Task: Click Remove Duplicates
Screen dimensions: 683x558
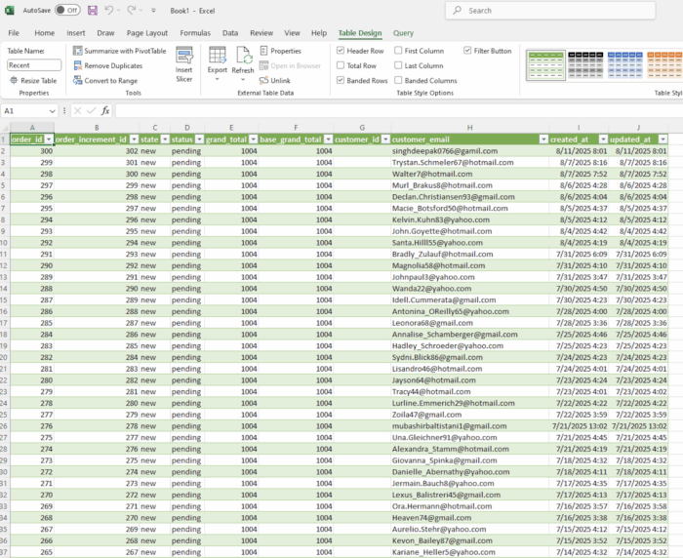Action: (x=108, y=65)
